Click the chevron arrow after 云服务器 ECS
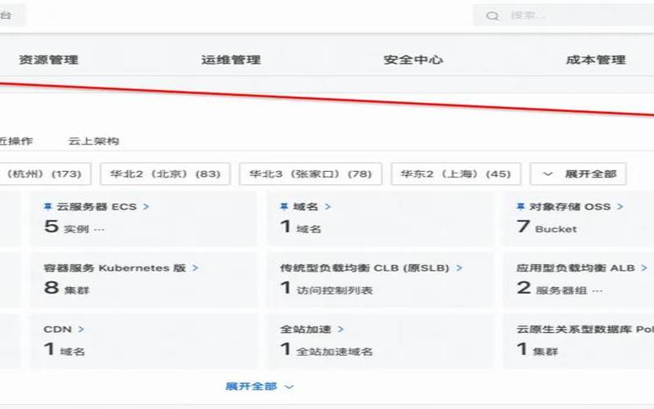The image size is (654, 409). pyautogui.click(x=146, y=207)
